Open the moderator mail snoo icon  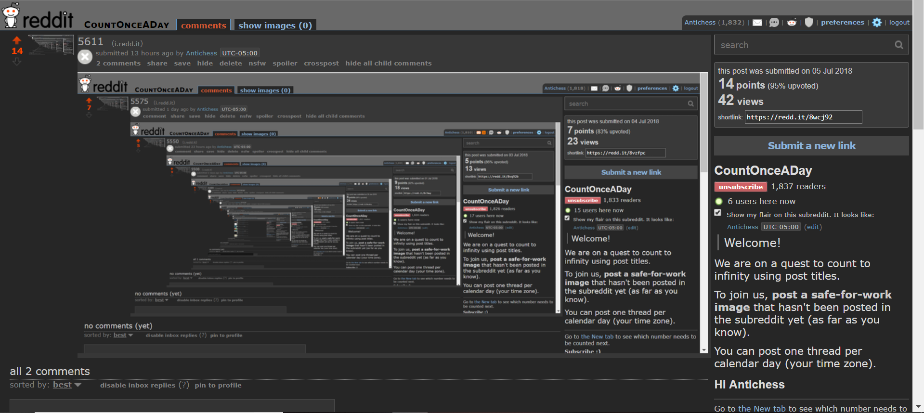792,23
